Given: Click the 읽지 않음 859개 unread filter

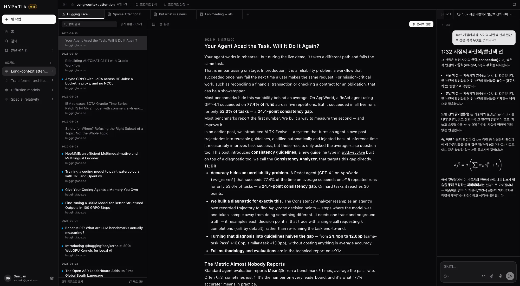Looking at the screenshot, I should pyautogui.click(x=131, y=24).
